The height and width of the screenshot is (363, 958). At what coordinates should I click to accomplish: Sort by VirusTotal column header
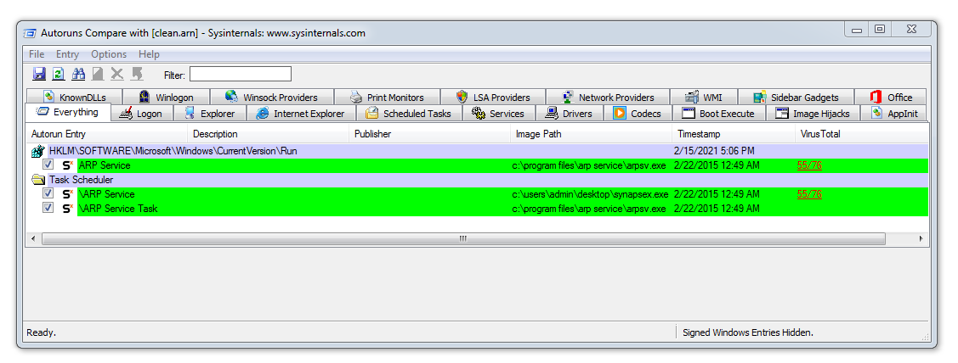click(x=861, y=134)
